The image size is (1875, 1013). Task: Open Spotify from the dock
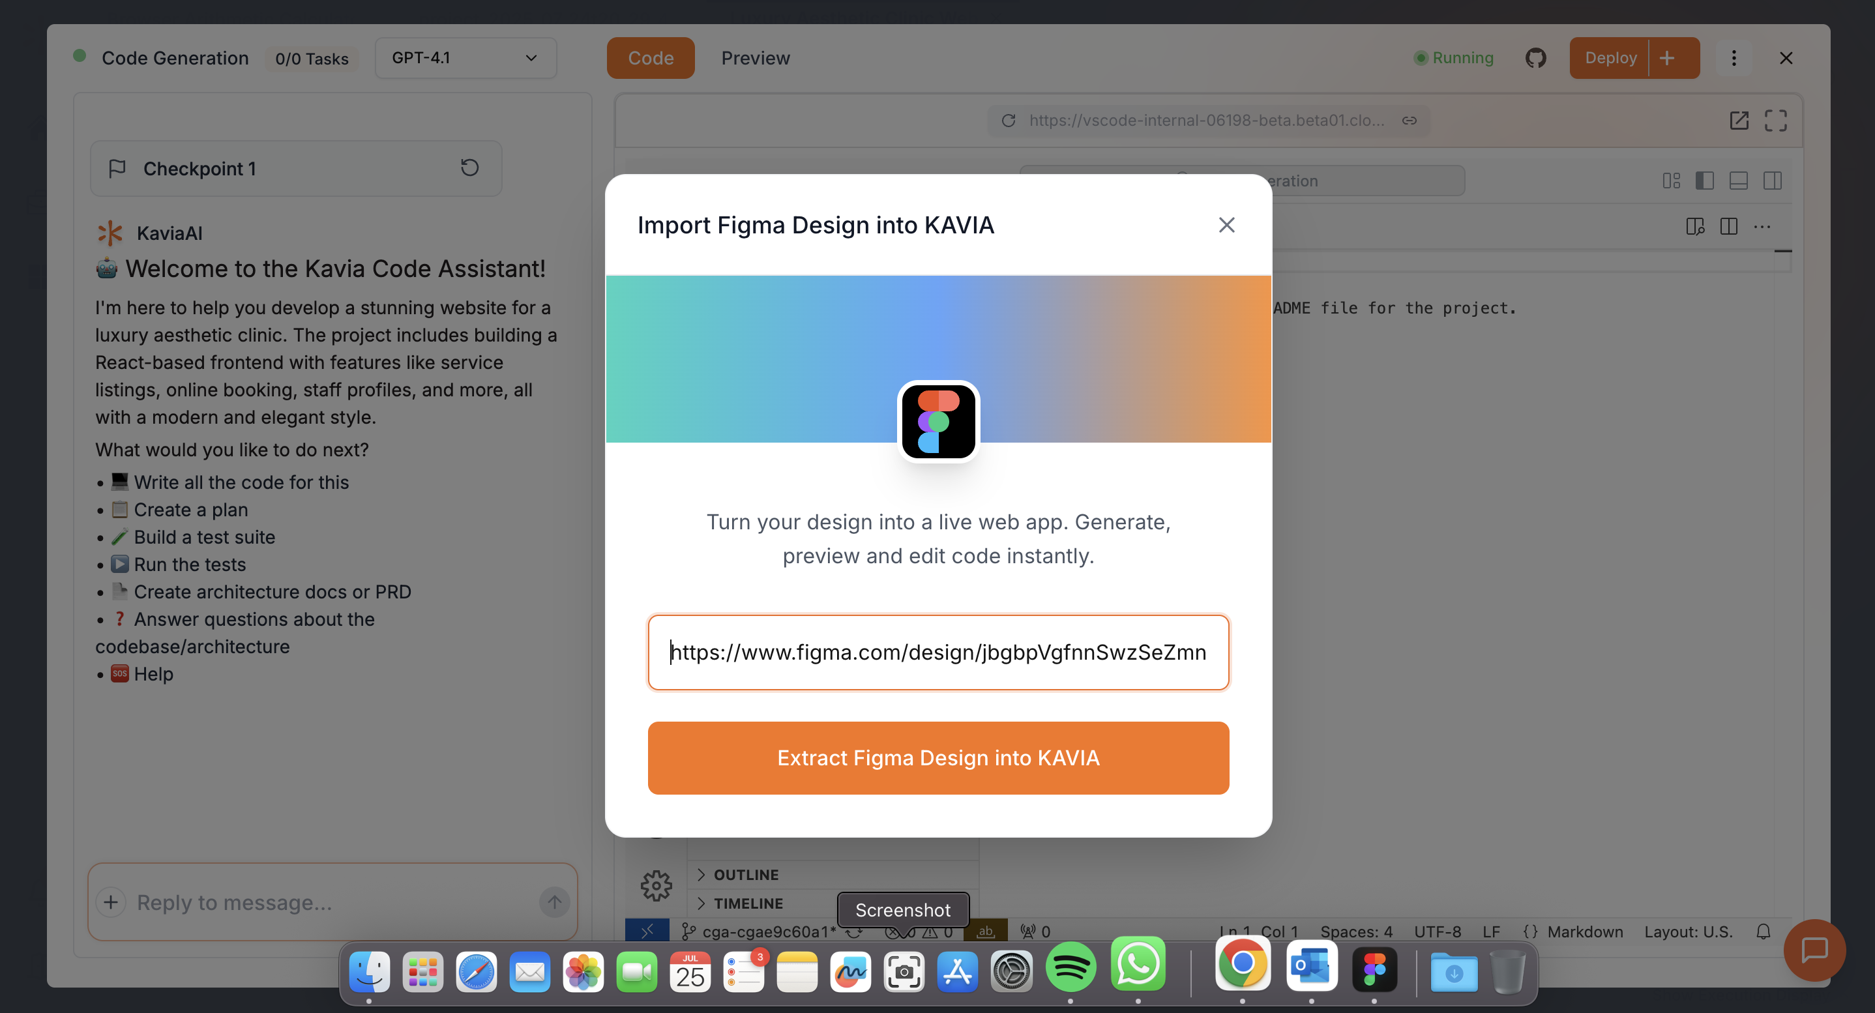pyautogui.click(x=1070, y=967)
